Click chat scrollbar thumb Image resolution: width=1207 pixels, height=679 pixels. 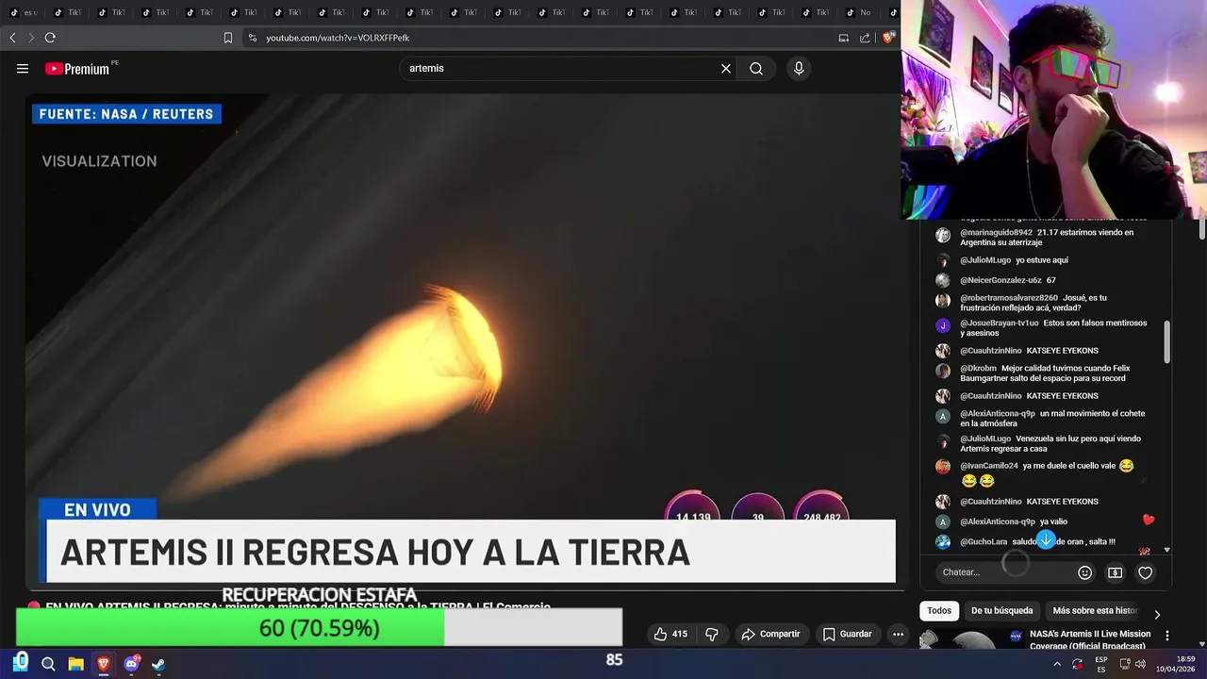[1167, 341]
